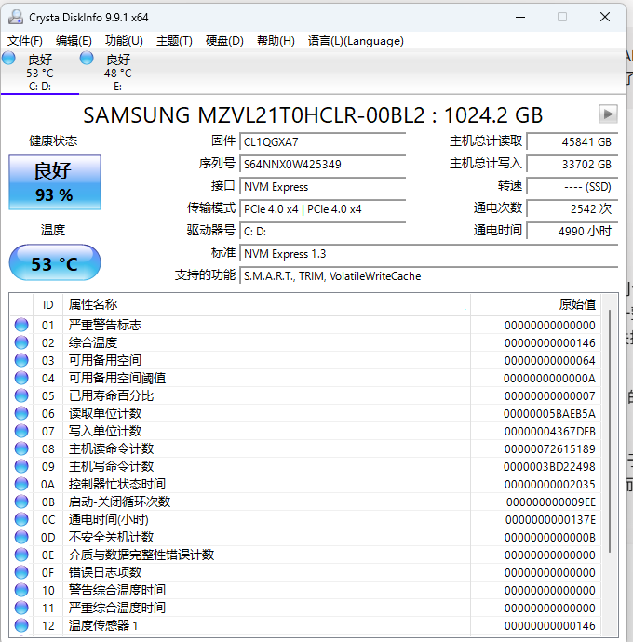Click status orb of row 01 严重警告标志

21,325
